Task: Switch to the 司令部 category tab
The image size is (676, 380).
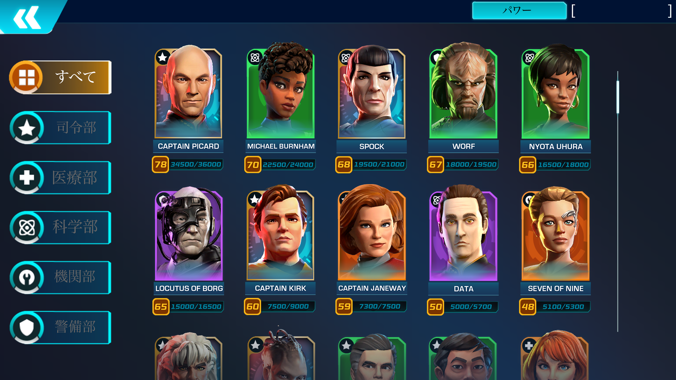Action: [x=61, y=128]
